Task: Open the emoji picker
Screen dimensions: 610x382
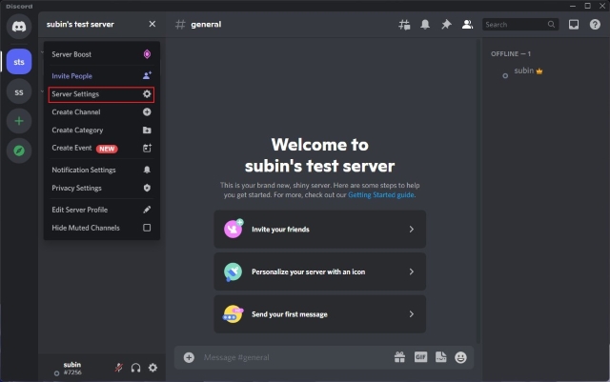Action: [460, 357]
